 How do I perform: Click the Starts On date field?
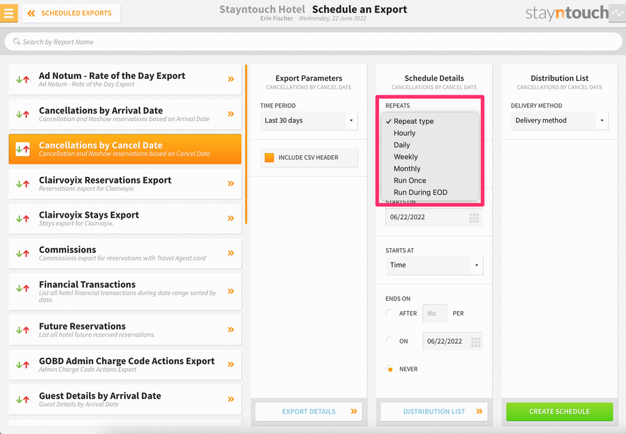(434, 217)
